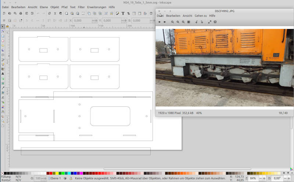Viewport: 294px width, 182px height.
Task: Click the rotation D 0,00° field
Action: [x=277, y=178]
